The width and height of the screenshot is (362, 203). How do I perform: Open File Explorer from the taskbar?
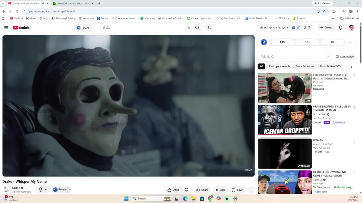click(193, 198)
